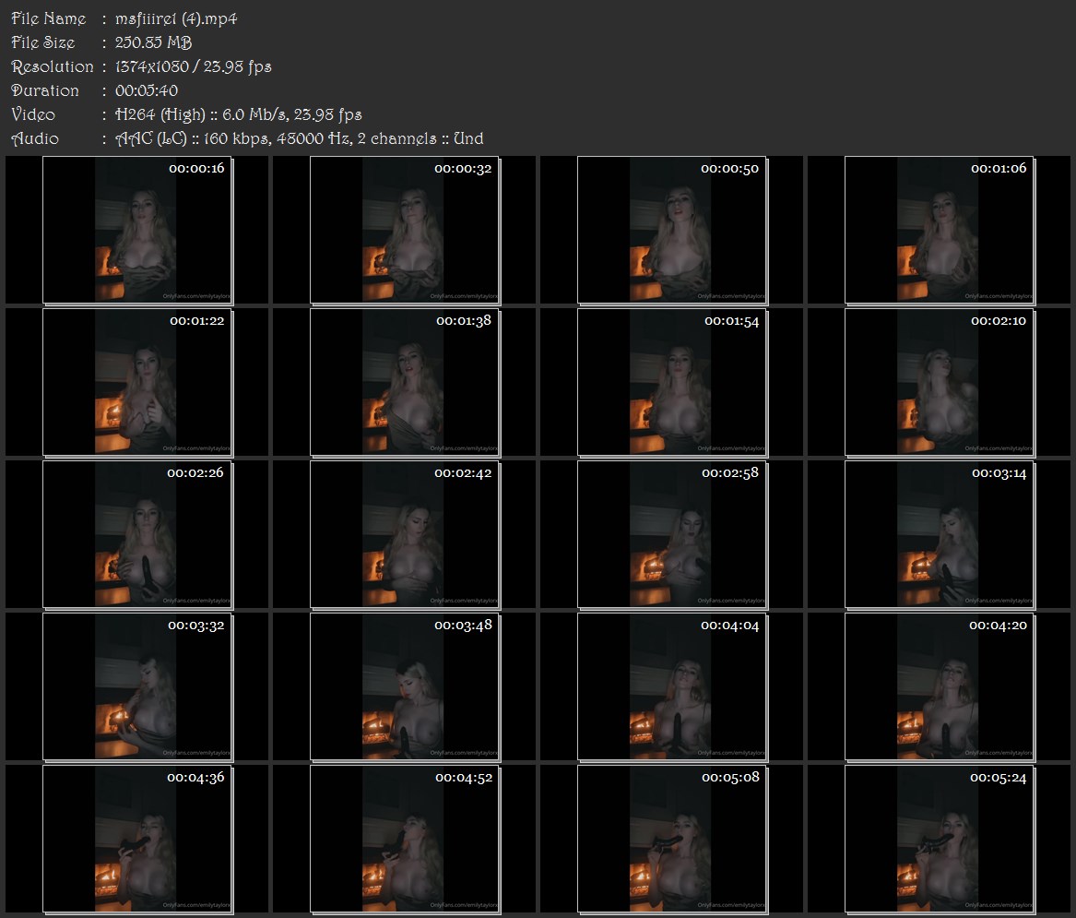Click the frame at 00:04:04
This screenshot has width=1076, height=918.
click(672, 686)
